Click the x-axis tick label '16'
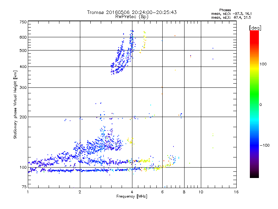This screenshot has width=278, height=209. pyautogui.click(x=236, y=192)
